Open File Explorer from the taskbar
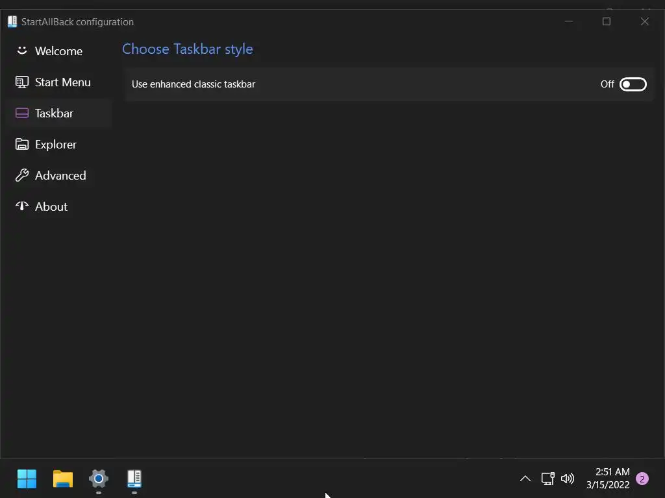The width and height of the screenshot is (665, 498). coord(63,479)
